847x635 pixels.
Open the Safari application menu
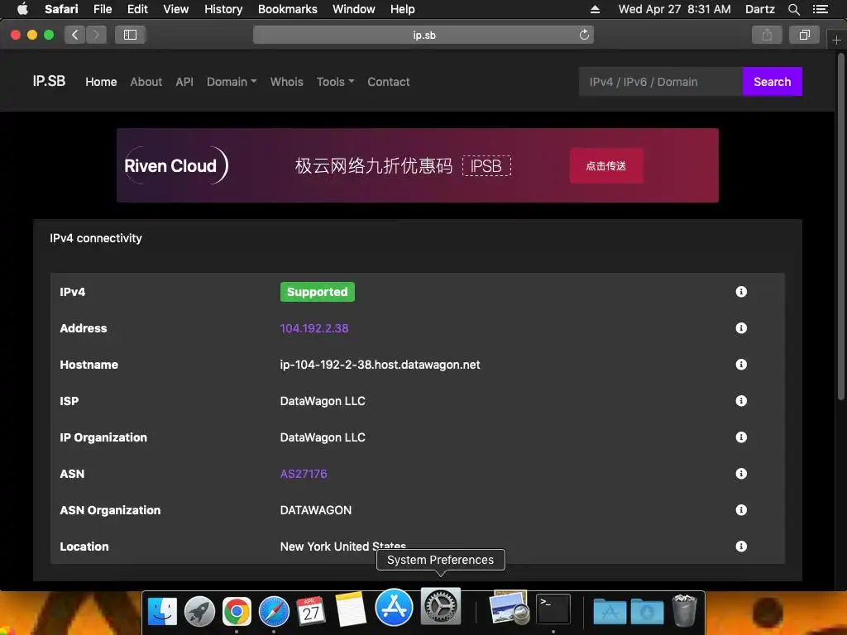[61, 9]
